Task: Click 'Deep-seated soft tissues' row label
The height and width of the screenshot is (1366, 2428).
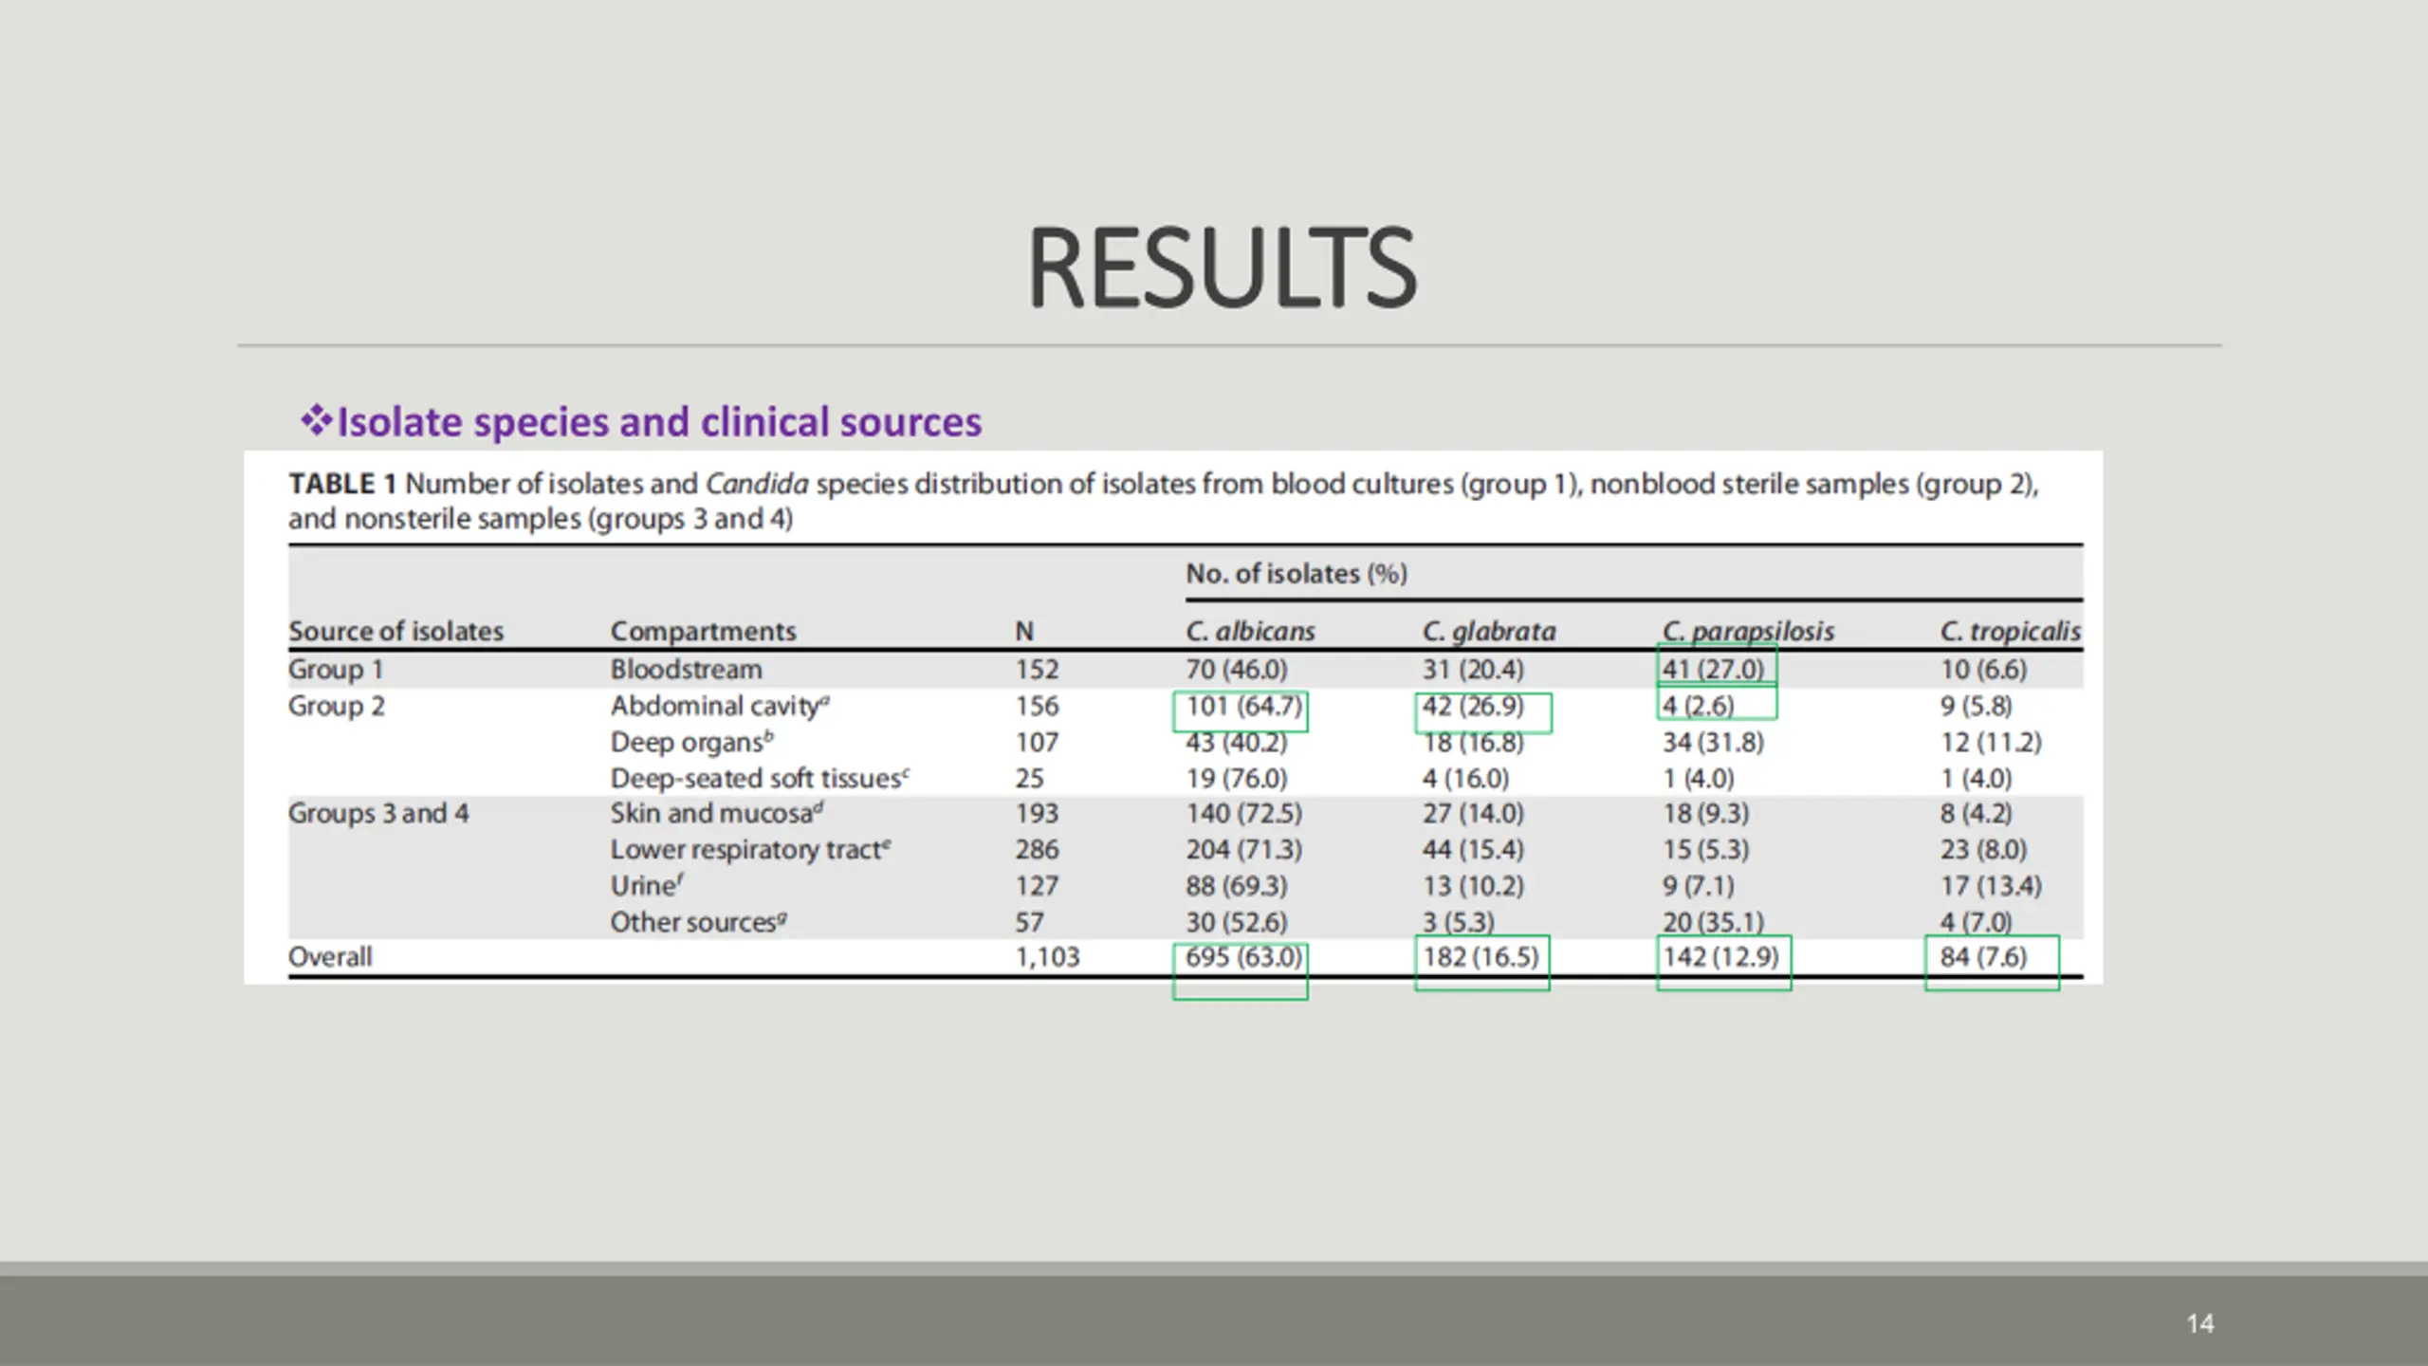Action: [756, 778]
